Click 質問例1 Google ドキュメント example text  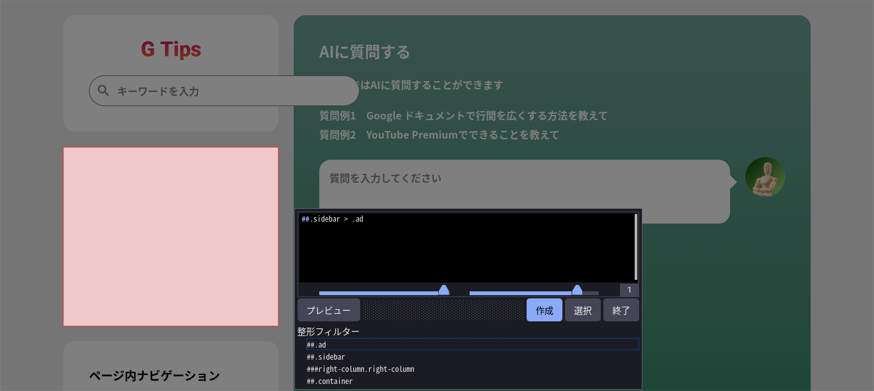(x=463, y=116)
